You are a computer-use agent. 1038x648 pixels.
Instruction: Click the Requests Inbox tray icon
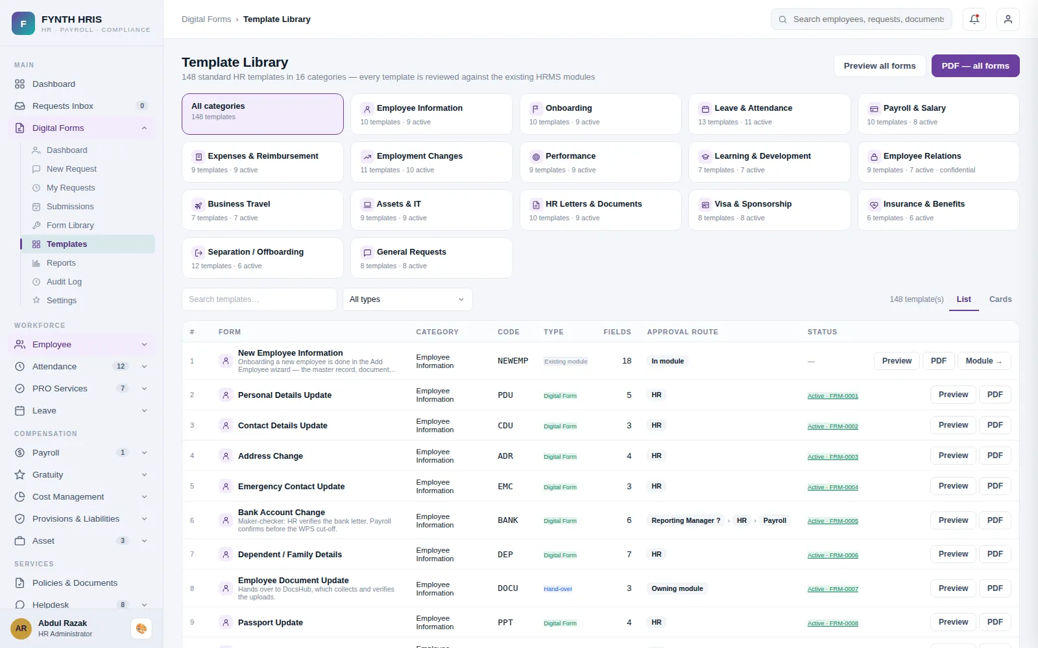pos(19,106)
